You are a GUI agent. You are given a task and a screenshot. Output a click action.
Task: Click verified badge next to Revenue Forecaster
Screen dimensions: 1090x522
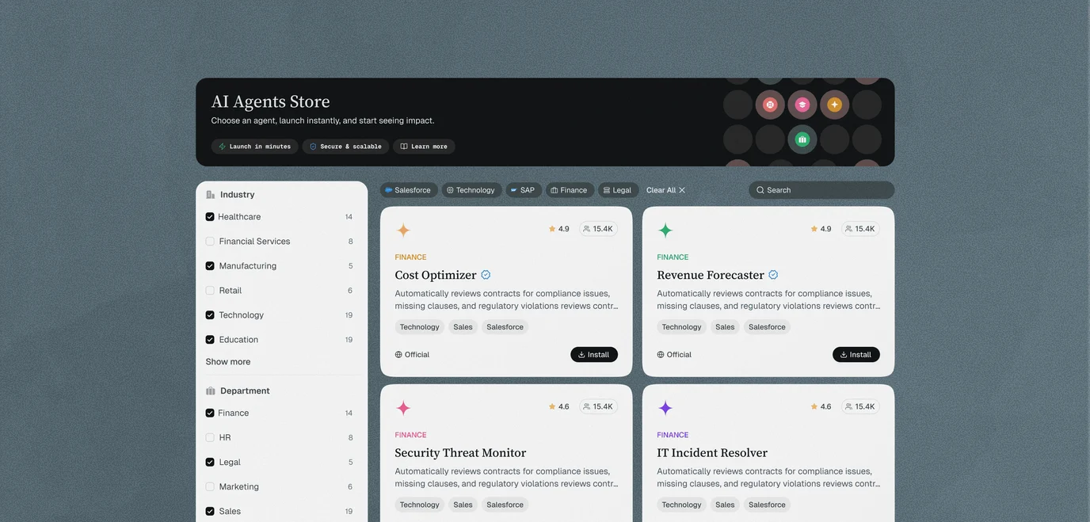pyautogui.click(x=773, y=275)
